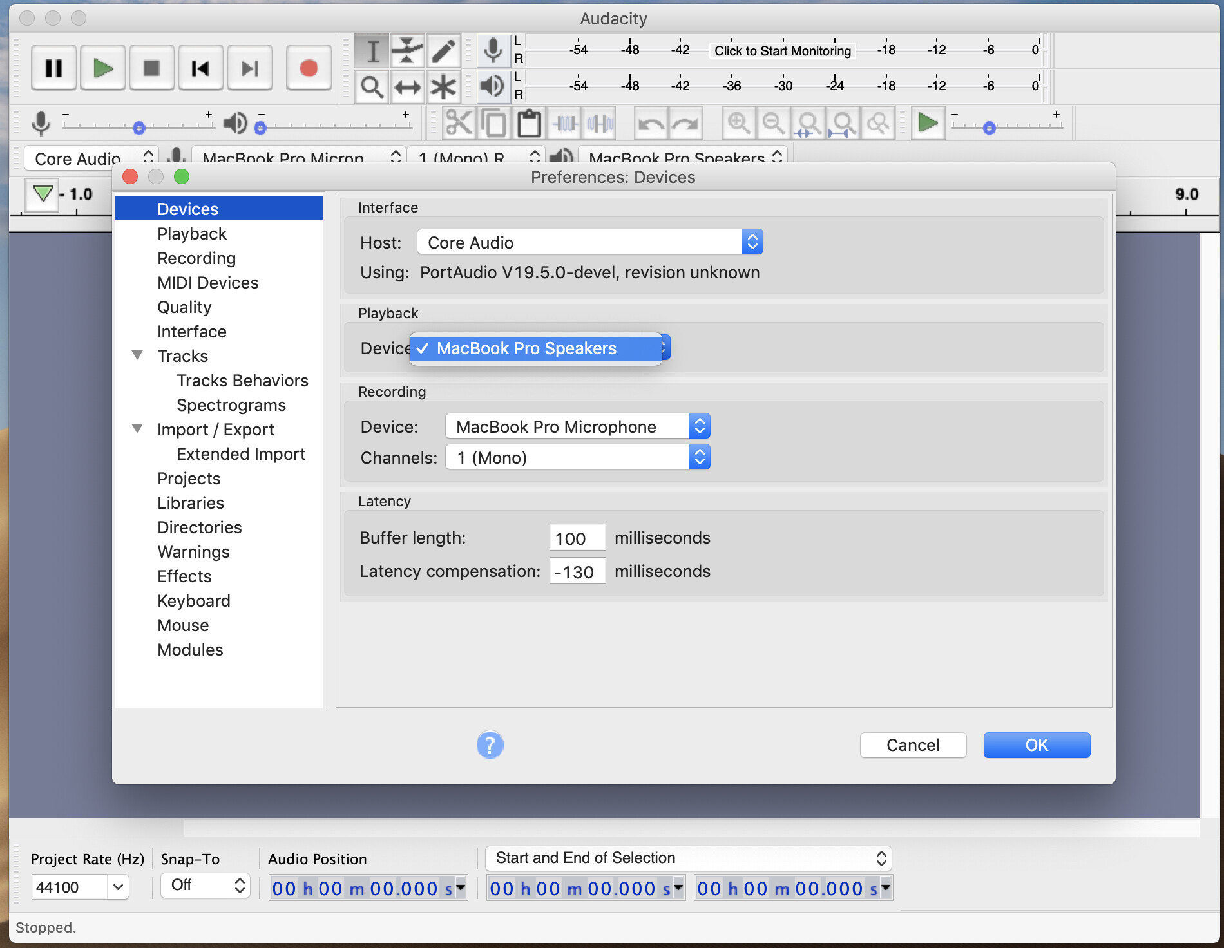Select Modules preferences category

pos(190,649)
